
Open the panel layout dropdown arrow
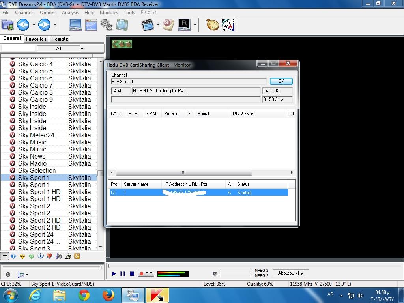[27, 275]
